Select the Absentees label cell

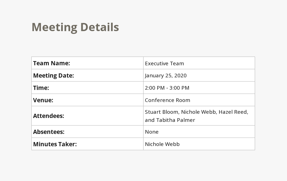(x=87, y=132)
